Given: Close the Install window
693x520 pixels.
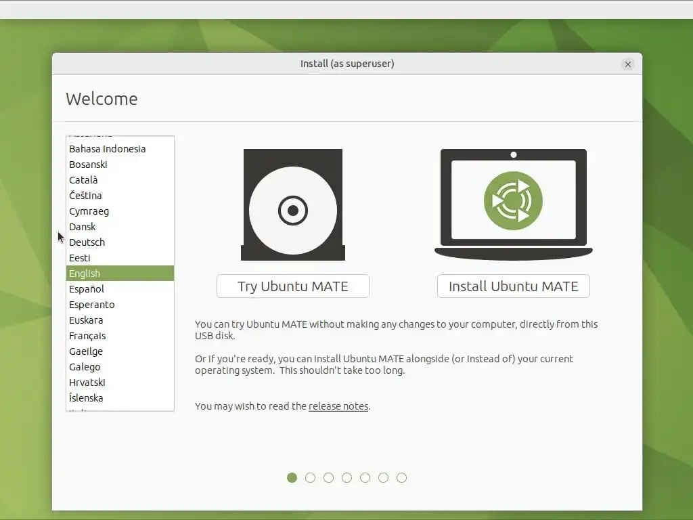Looking at the screenshot, I should [627, 64].
